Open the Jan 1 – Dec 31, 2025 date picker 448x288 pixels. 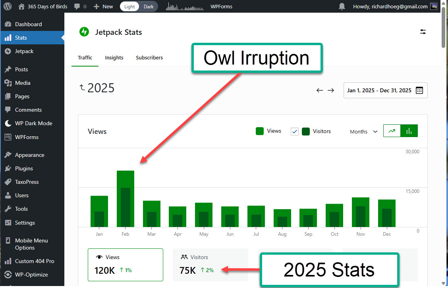pos(379,90)
